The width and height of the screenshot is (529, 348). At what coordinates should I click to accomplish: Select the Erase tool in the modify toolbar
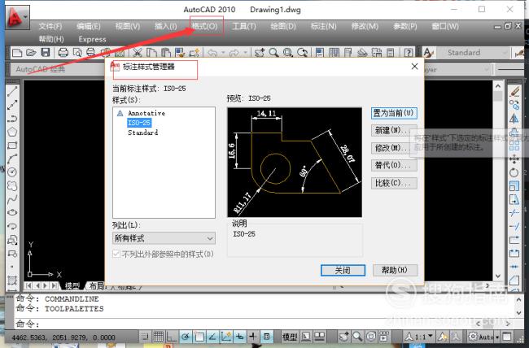click(x=514, y=91)
